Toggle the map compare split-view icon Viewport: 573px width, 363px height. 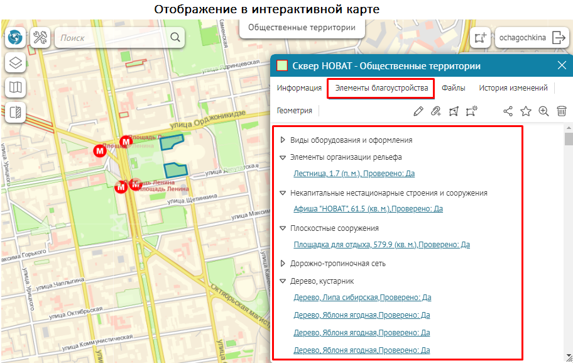[15, 113]
